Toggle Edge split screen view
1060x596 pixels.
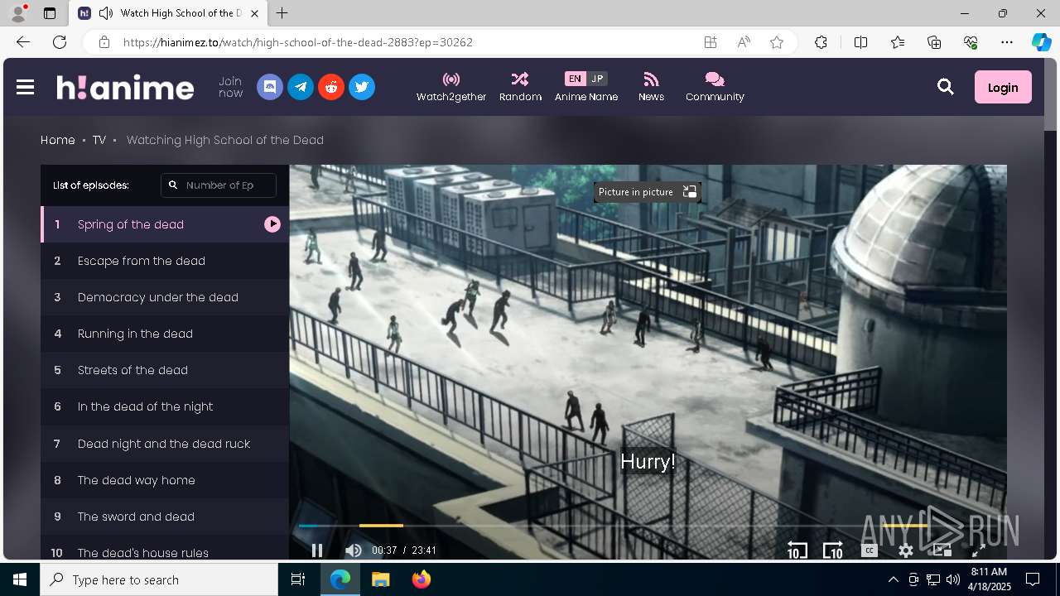pyautogui.click(x=860, y=42)
